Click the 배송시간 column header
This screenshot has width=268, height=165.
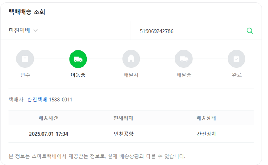point(48,118)
